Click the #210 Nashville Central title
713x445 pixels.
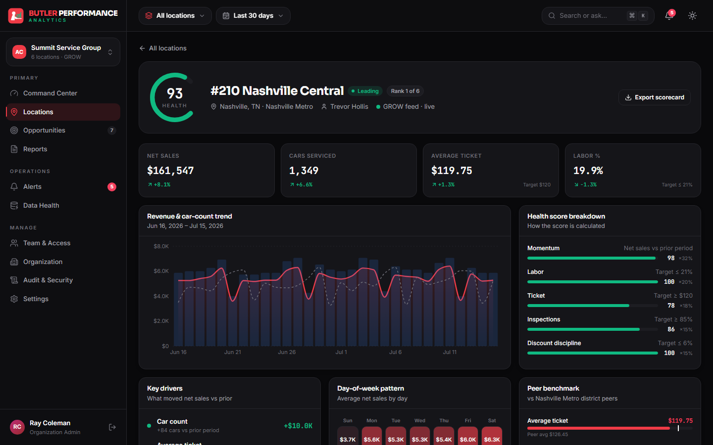277,91
